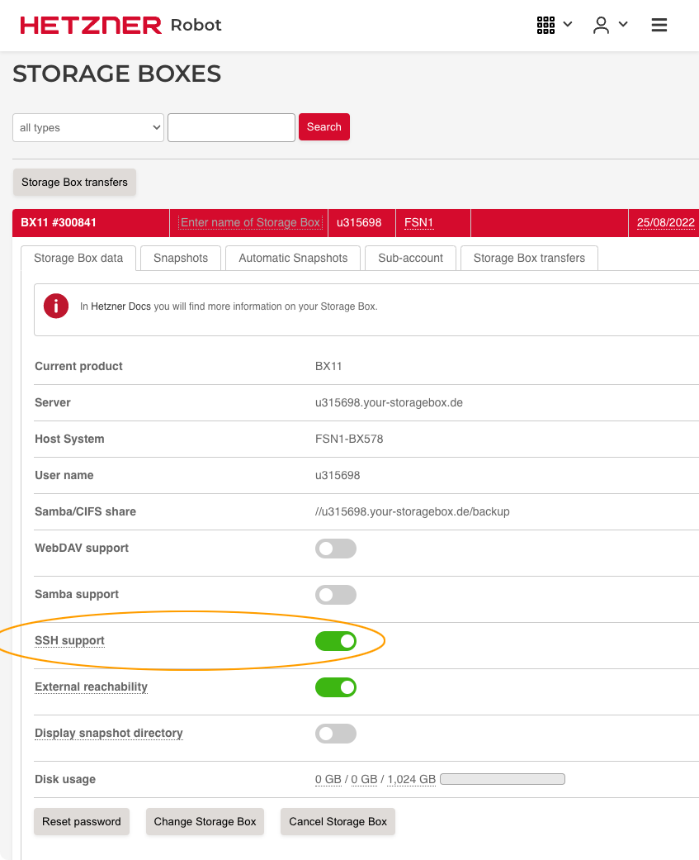
Task: Switch to the Snapshots tab
Action: click(180, 258)
